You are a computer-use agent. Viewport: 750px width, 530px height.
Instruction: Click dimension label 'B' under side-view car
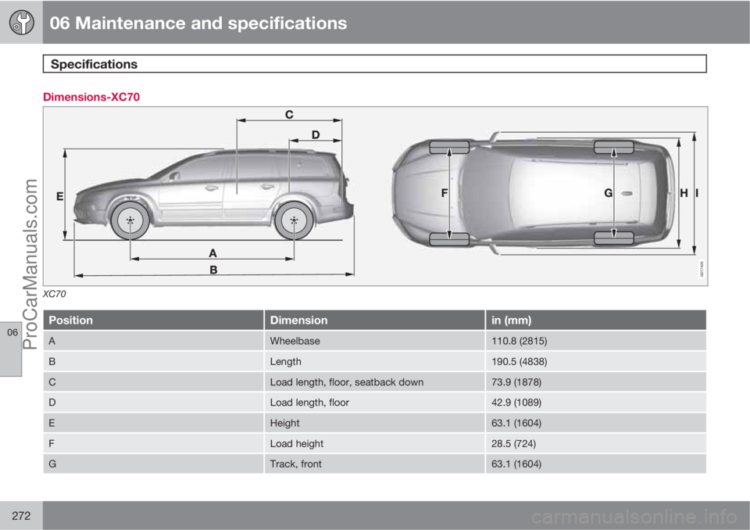[213, 270]
